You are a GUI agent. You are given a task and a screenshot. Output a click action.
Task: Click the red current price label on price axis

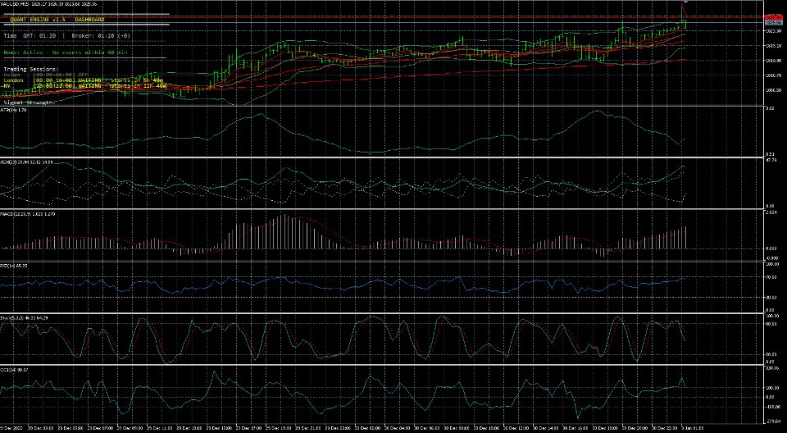776,17
